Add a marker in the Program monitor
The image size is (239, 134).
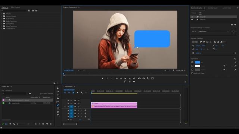click(x=102, y=79)
